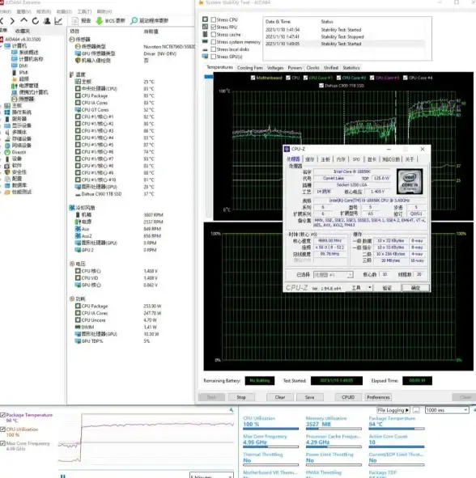Image resolution: width=476 pixels, height=478 pixels.
Task: Click the CPU Utilization 100 % progress bar
Action: point(271,429)
